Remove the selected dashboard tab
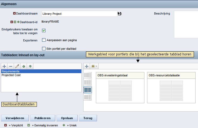198x128 pixels. pyautogui.click(x=11, y=66)
